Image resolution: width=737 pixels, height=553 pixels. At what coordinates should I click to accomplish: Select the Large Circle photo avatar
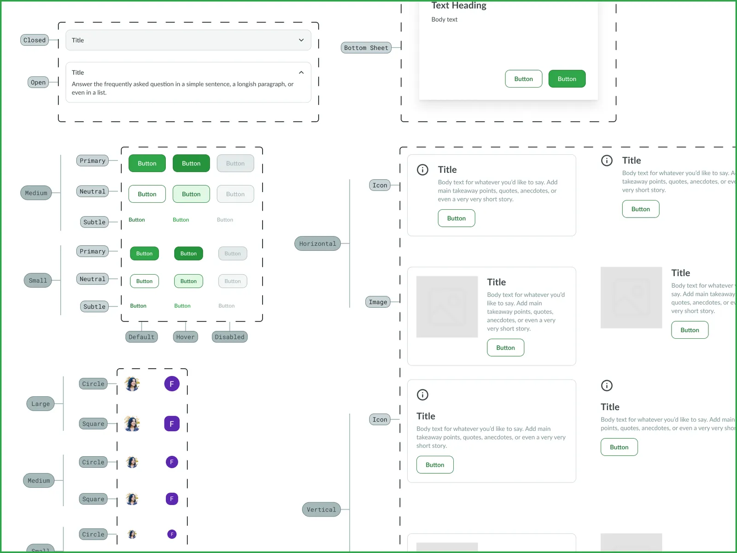tap(132, 384)
